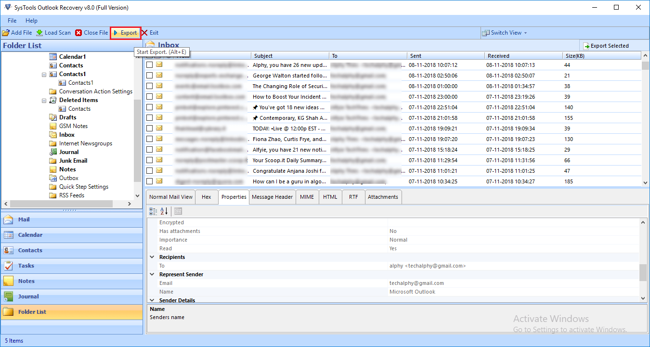This screenshot has height=347, width=650.
Task: Switch to the Message Header tab
Action: point(272,197)
